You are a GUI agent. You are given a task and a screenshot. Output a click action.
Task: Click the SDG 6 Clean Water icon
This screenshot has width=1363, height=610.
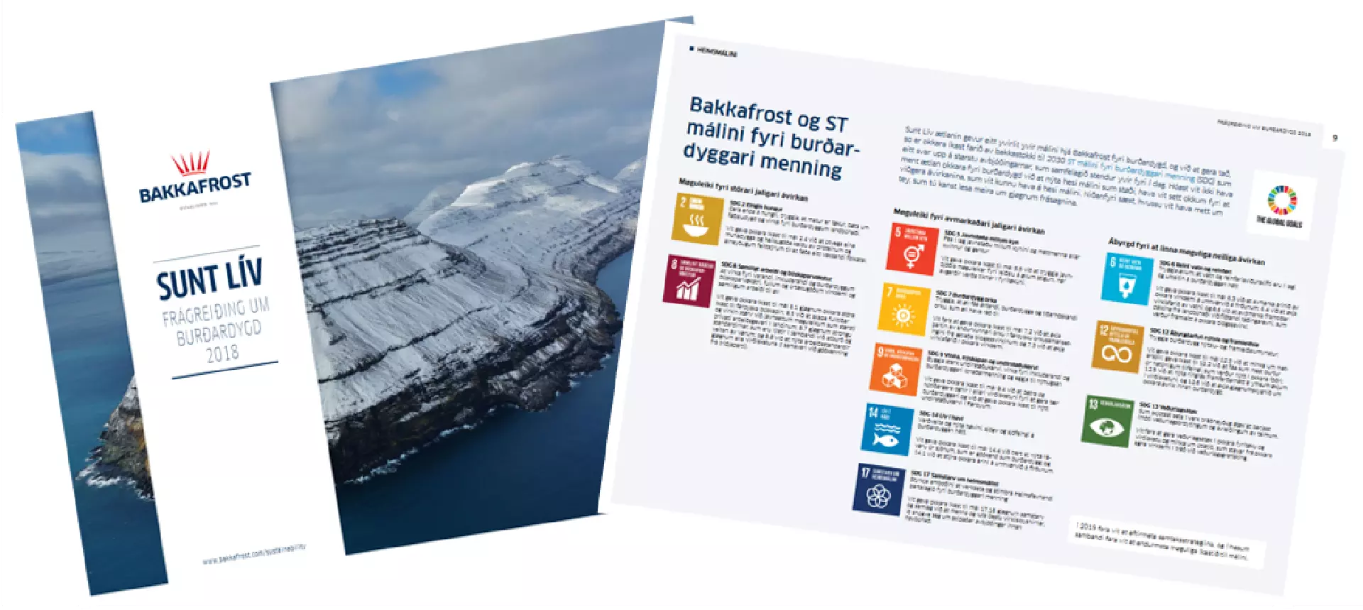click(1127, 278)
